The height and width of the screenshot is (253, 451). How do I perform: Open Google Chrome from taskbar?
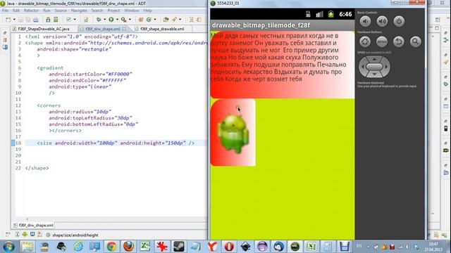(111, 247)
